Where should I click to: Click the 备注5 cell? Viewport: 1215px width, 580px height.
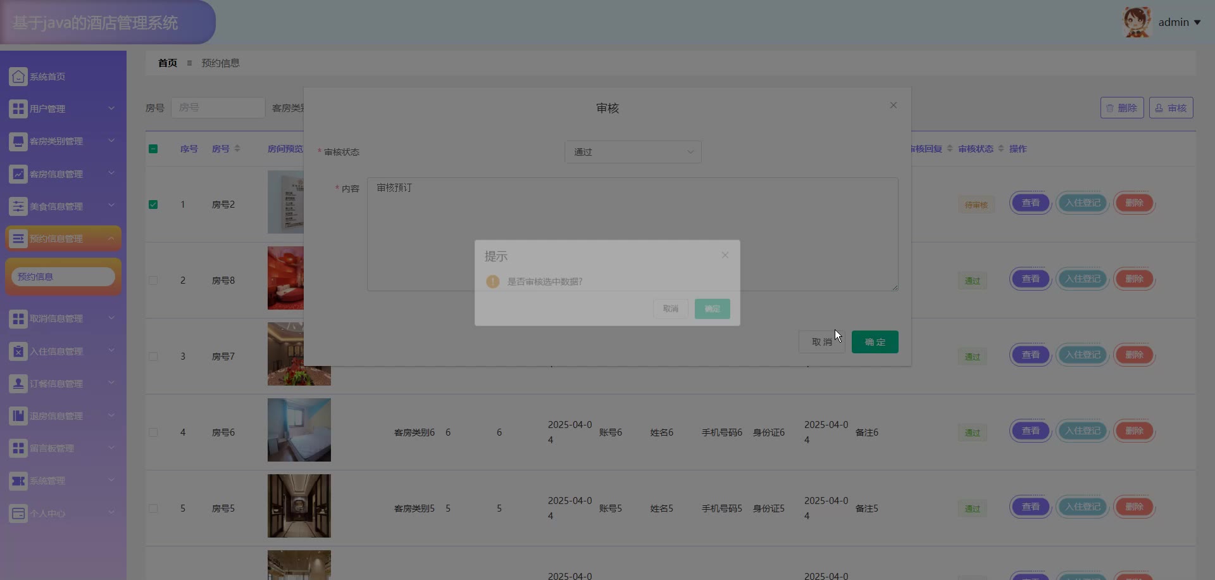pyautogui.click(x=867, y=508)
